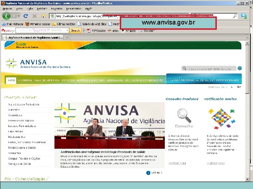This screenshot has height=189, width=253.
Task: Click the ANVISA logo in page header
Action: [38, 63]
